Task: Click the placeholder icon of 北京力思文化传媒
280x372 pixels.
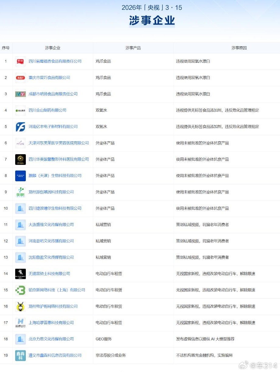Action: 20,339
